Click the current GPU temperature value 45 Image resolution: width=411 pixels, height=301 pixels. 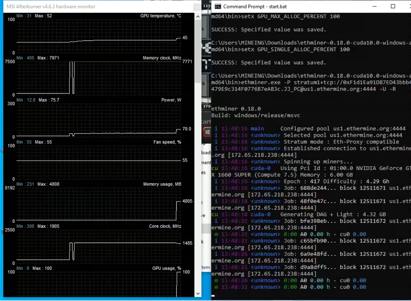[x=185, y=38]
